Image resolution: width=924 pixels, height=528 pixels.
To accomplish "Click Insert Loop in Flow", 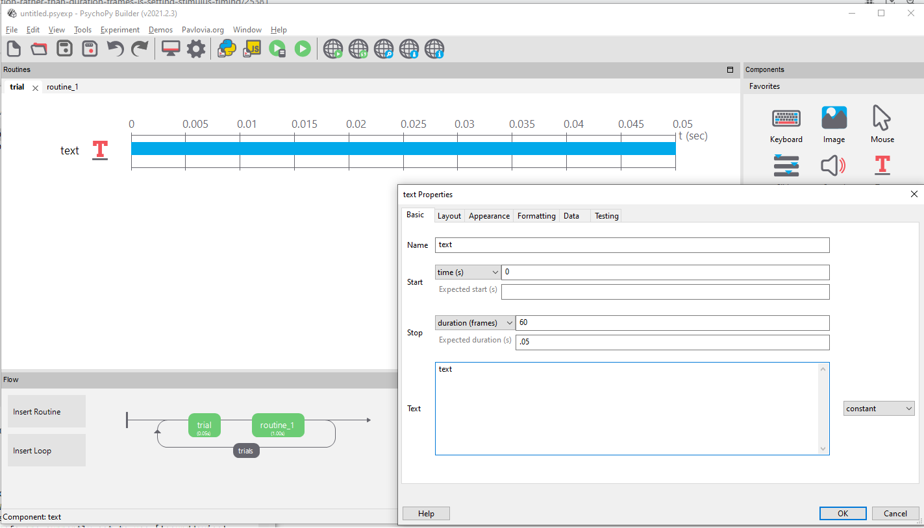I will click(x=47, y=450).
